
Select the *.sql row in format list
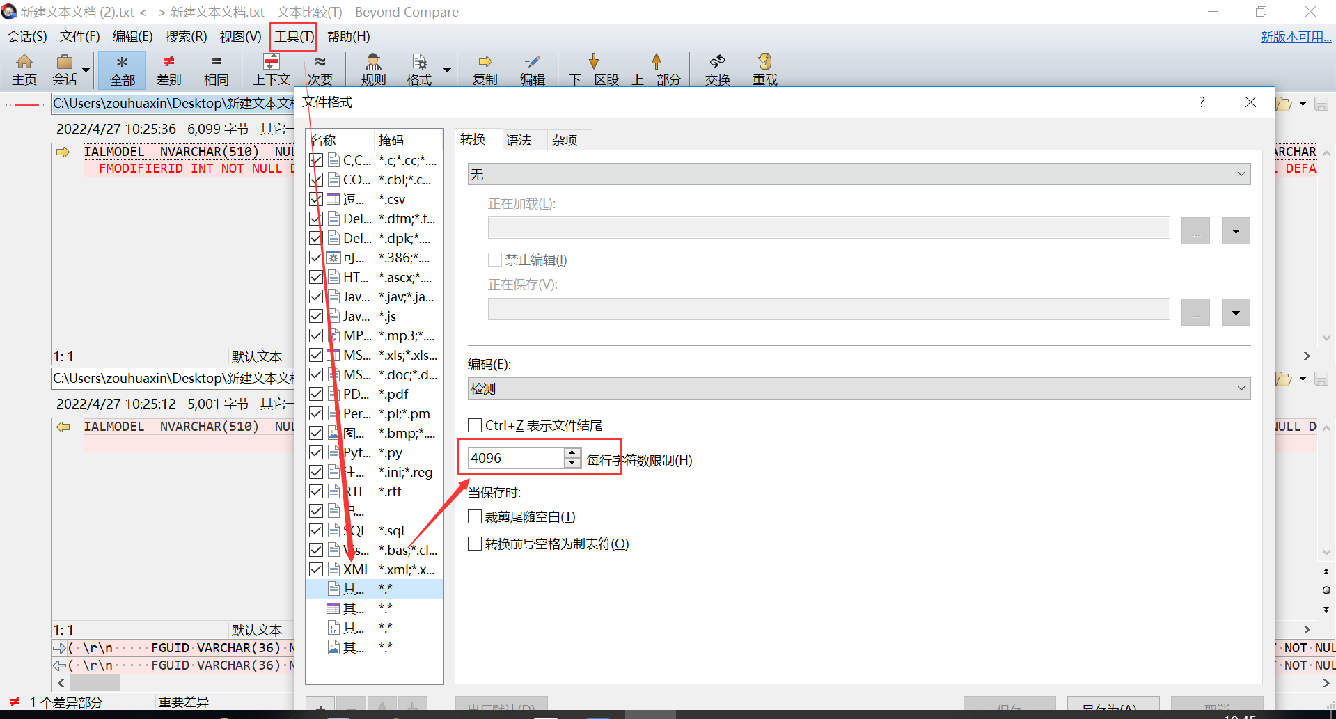[375, 530]
